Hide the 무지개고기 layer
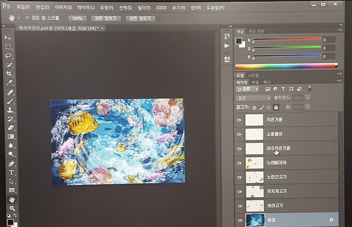Viewport: 352px width, 227px height. coord(240,191)
